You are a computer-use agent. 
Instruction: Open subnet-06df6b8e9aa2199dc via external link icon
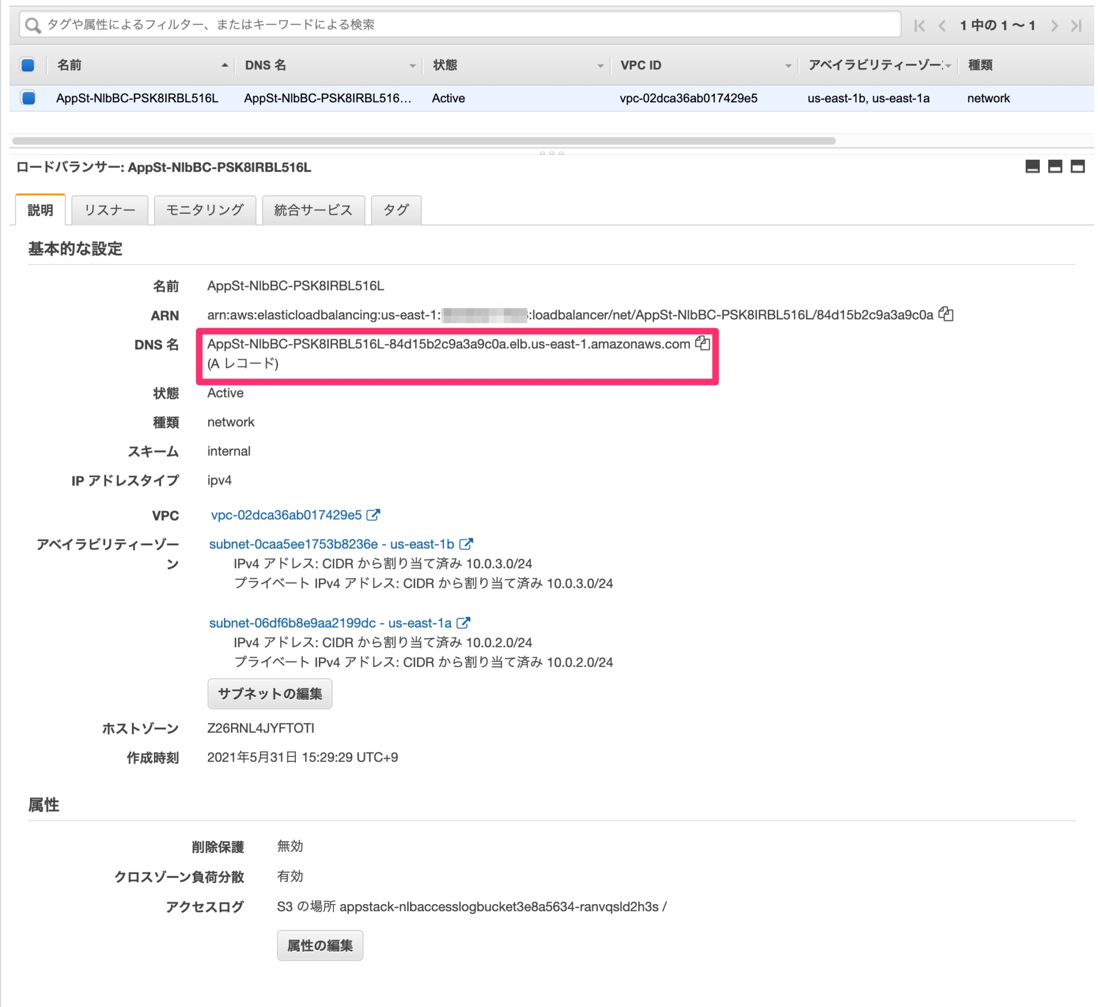click(x=463, y=623)
